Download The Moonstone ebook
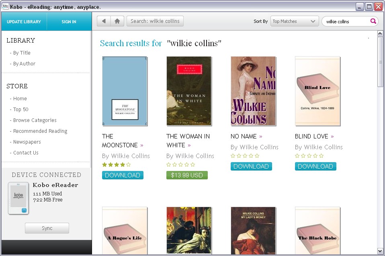 (x=123, y=175)
